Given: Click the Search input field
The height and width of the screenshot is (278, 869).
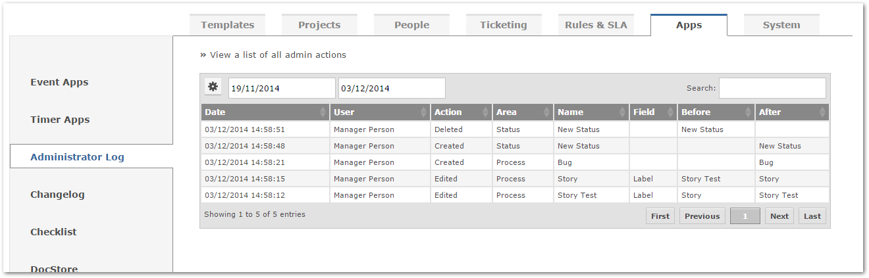Looking at the screenshot, I should coord(772,88).
